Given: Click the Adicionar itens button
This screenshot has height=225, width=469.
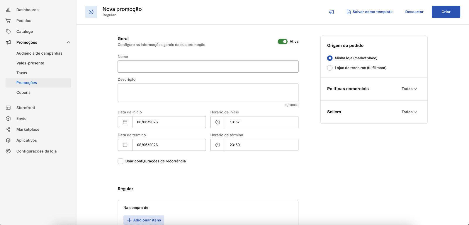Looking at the screenshot, I should (144, 220).
